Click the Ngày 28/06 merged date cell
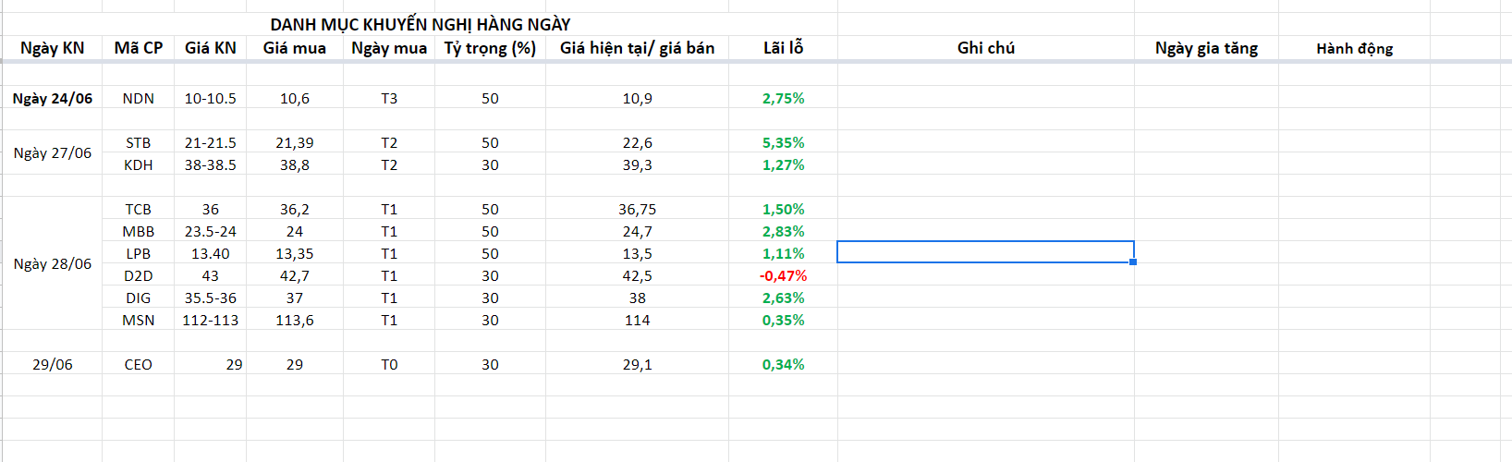Screen dimensions: 1512x462 (x=53, y=264)
